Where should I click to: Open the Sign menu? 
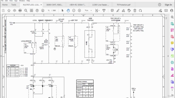pos(16,1)
